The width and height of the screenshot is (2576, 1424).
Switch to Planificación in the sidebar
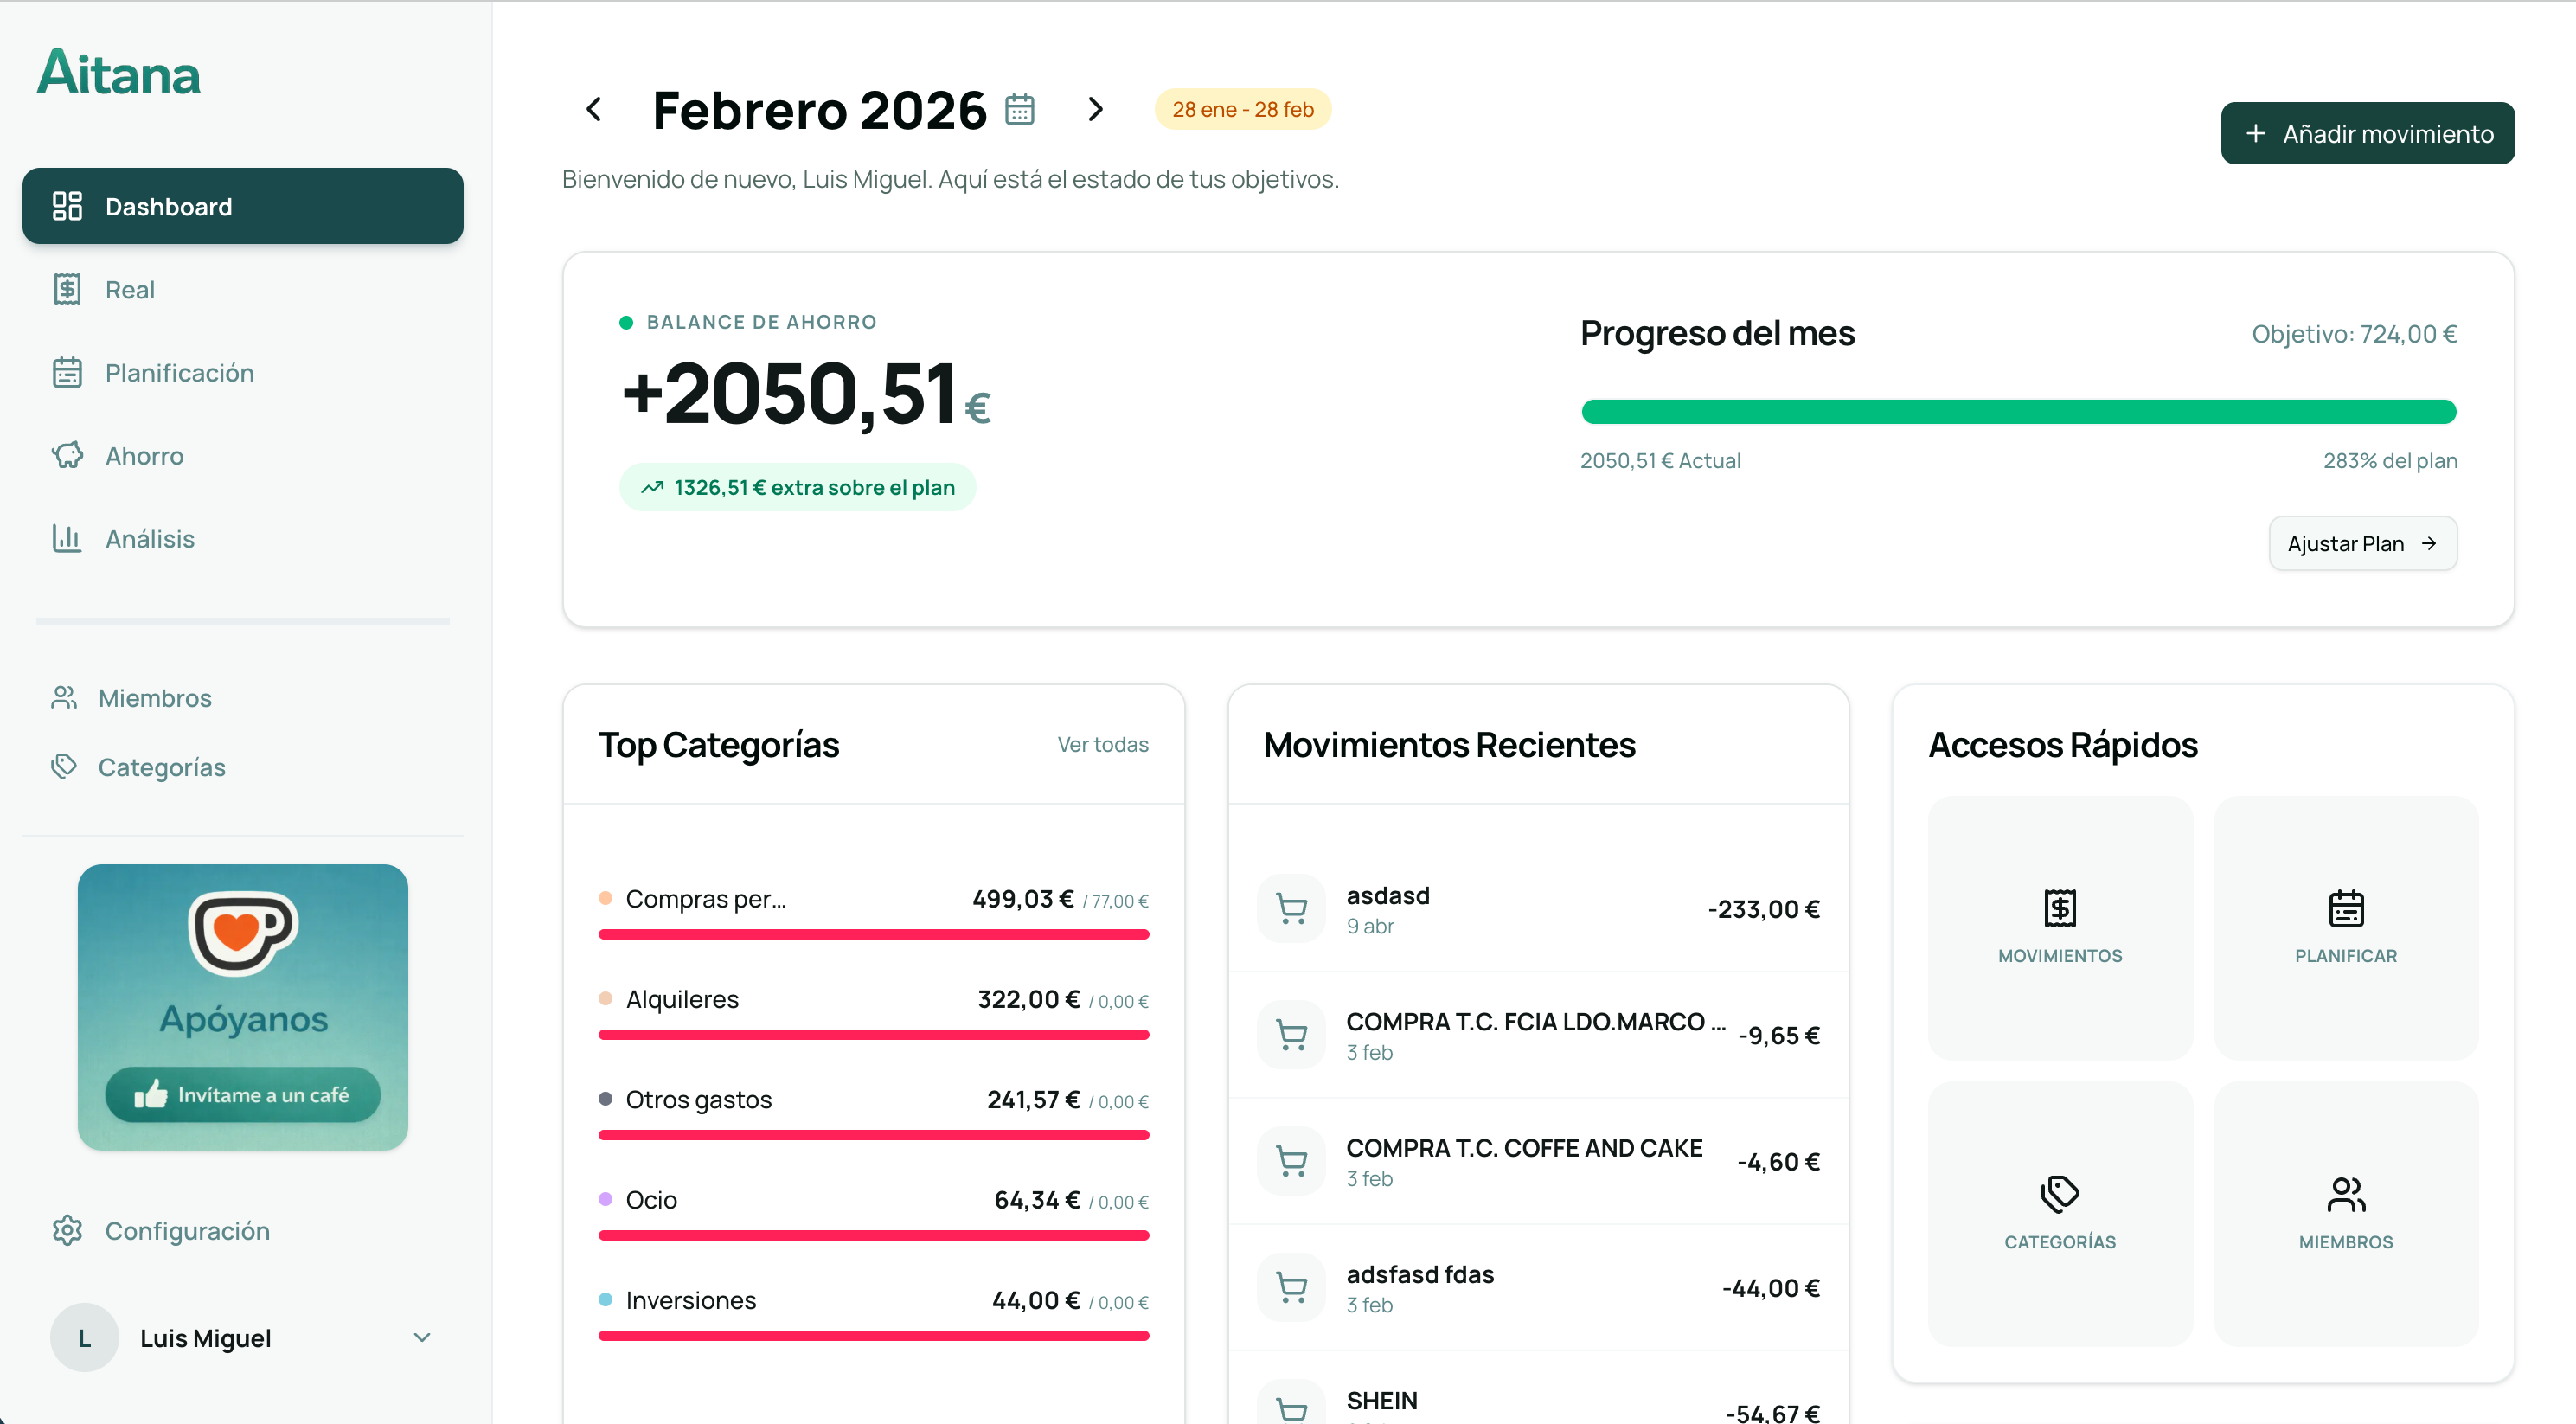pyautogui.click(x=179, y=373)
